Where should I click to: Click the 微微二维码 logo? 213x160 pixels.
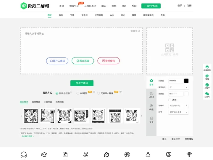point(35,6)
